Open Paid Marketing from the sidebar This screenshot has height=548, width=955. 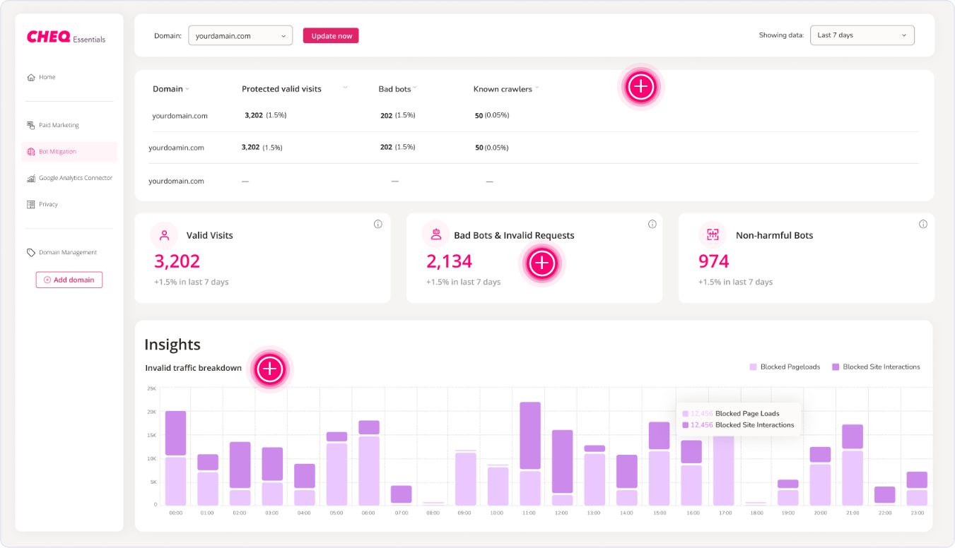tap(60, 124)
